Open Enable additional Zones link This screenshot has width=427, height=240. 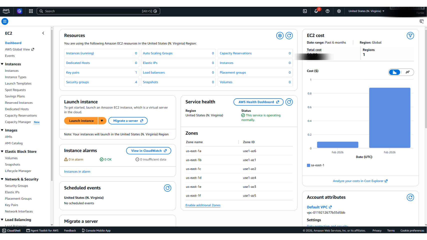click(x=203, y=205)
